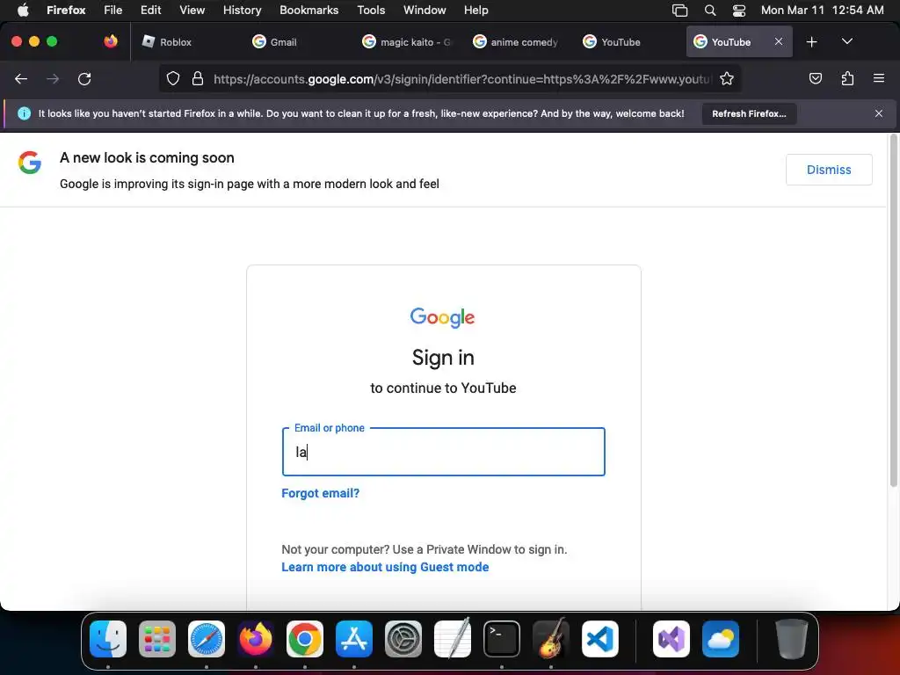Open Finder from the Dock
Viewport: 900px width, 675px height.
point(108,639)
